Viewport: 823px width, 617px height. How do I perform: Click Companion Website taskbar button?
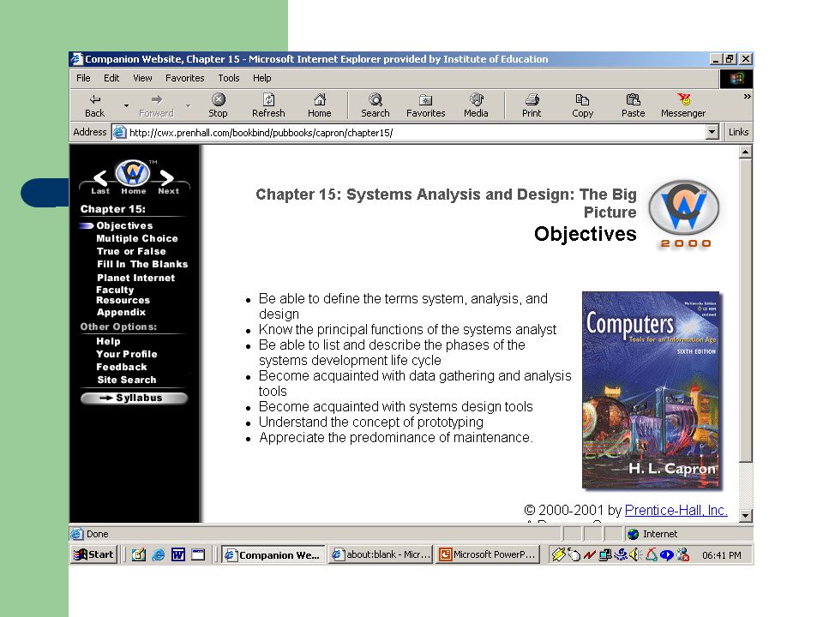(273, 554)
